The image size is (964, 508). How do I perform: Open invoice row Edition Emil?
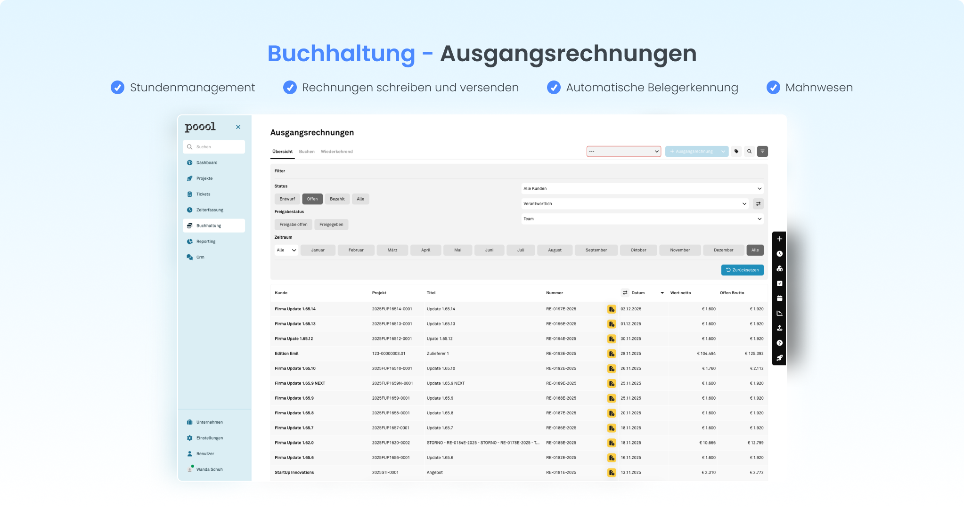pyautogui.click(x=519, y=354)
